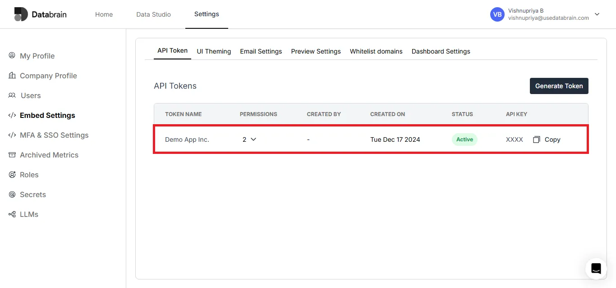Copy the API key via Copy
Screen dimensions: 616x288
point(552,139)
